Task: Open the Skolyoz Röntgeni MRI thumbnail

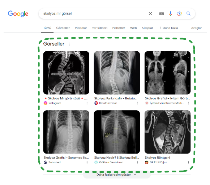Action: tap(168, 132)
